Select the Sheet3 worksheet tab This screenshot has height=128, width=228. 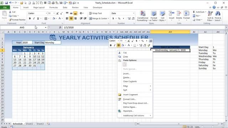pos(40,124)
